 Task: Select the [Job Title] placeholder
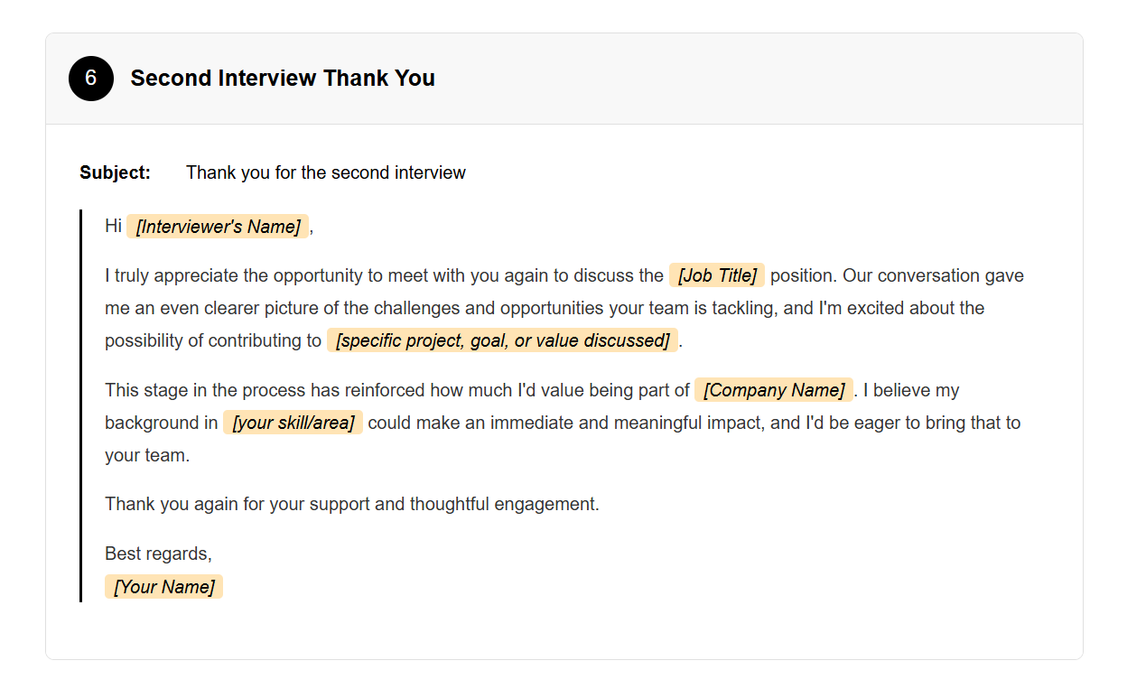[716, 275]
